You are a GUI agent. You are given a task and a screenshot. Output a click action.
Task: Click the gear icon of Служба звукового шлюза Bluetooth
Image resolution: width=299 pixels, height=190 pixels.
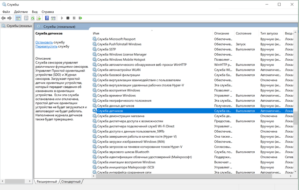coord(94,152)
